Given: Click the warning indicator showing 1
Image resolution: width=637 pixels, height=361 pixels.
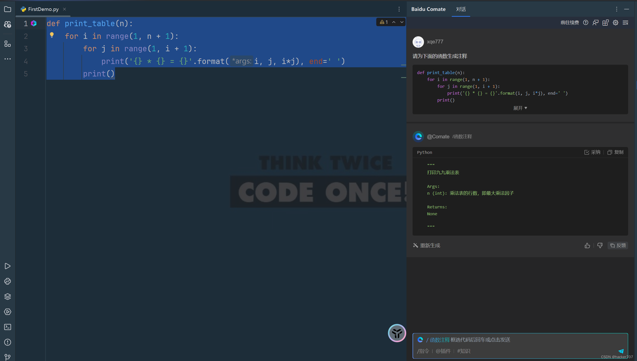Looking at the screenshot, I should click(x=384, y=22).
